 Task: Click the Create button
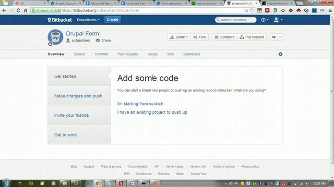coord(113,20)
